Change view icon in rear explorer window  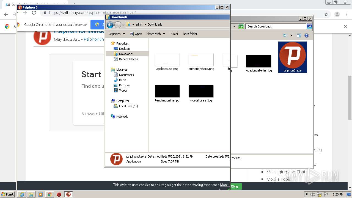(x=285, y=35)
